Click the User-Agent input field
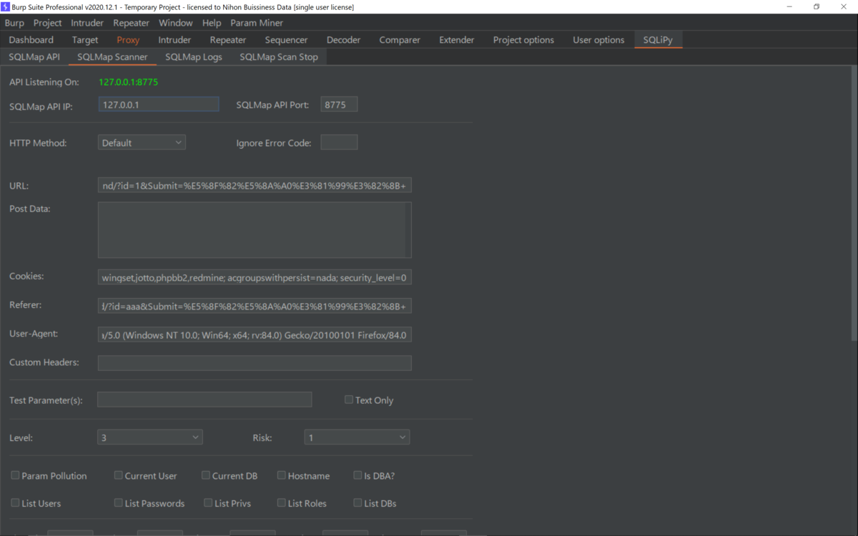This screenshot has width=858, height=536. click(x=255, y=334)
